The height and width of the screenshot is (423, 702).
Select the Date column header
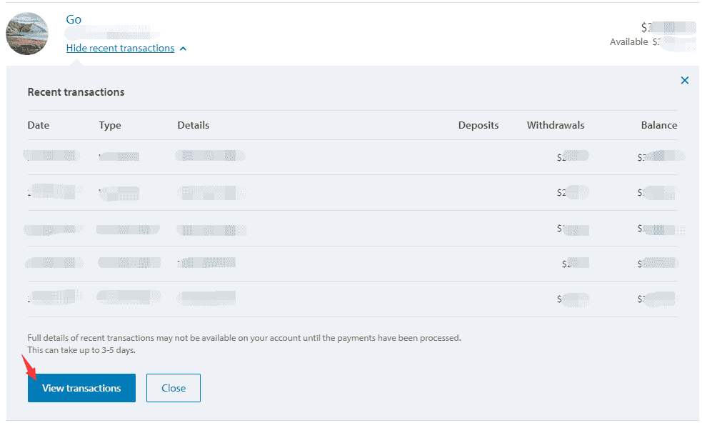point(39,125)
